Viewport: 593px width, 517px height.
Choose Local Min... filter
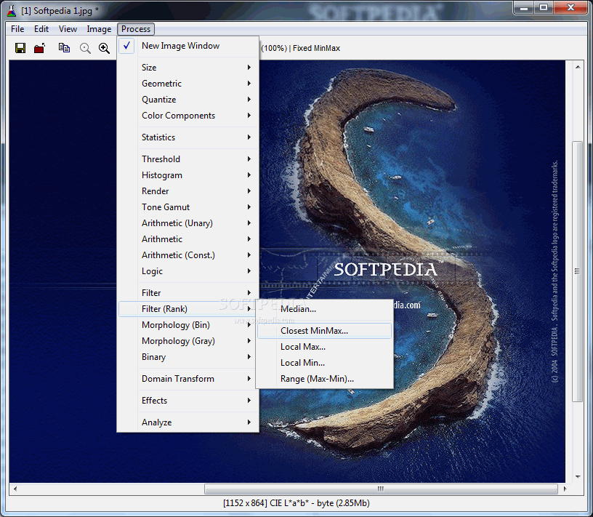coord(325,363)
